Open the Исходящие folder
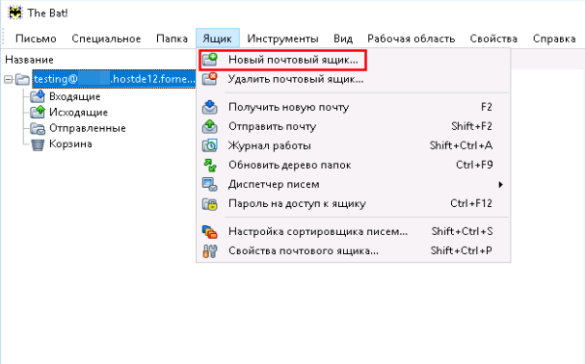The image size is (585, 364). click(78, 113)
